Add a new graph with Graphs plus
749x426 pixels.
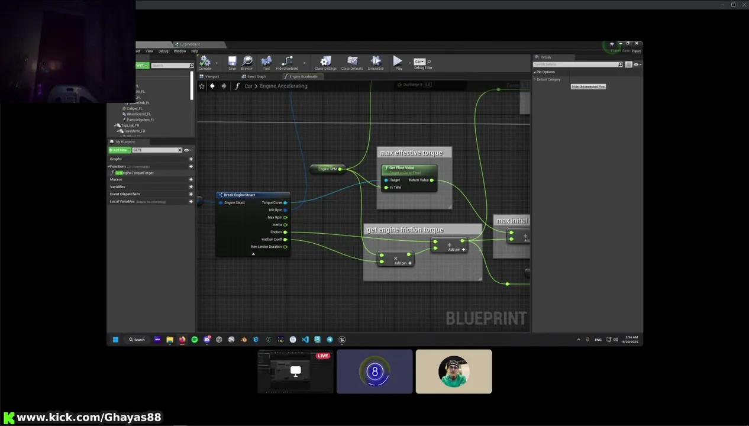[x=191, y=159]
